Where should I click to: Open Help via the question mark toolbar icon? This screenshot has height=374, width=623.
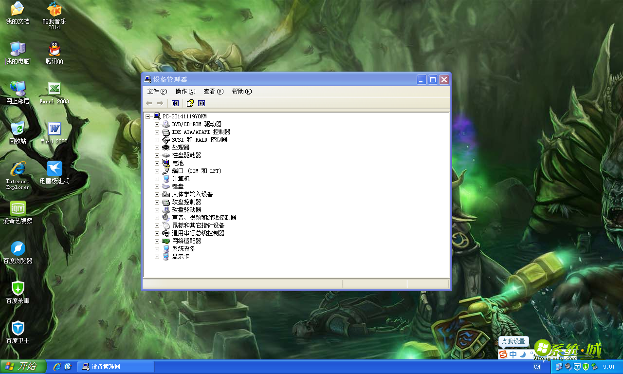click(189, 103)
